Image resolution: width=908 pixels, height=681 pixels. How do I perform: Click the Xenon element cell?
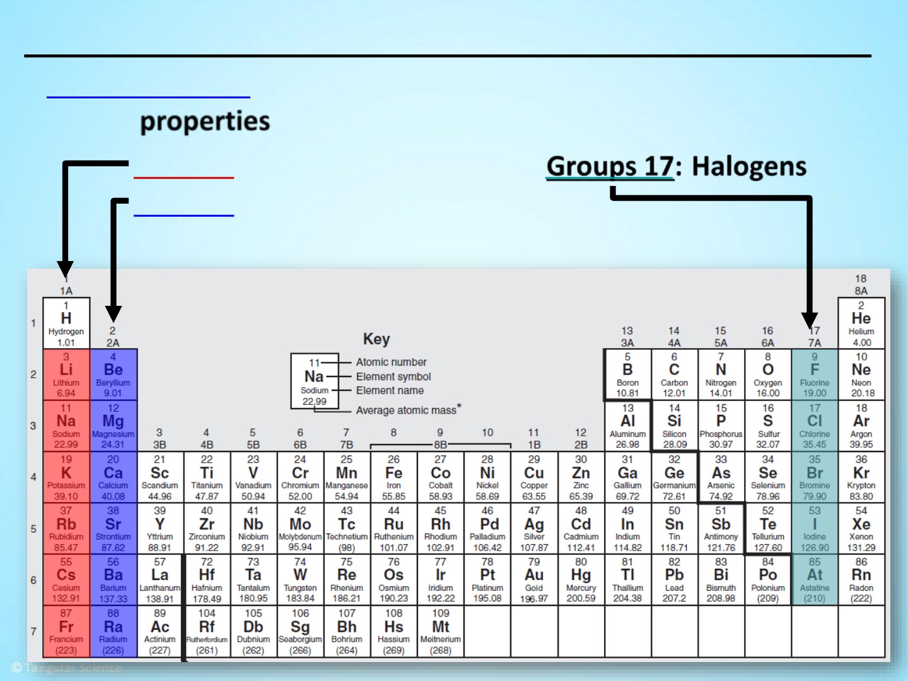point(861,528)
